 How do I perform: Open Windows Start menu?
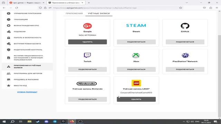point(4,122)
